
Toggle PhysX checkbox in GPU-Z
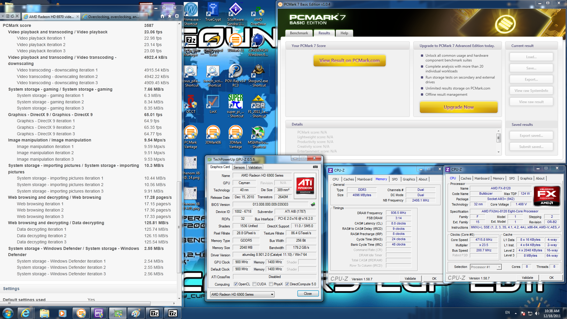271,284
